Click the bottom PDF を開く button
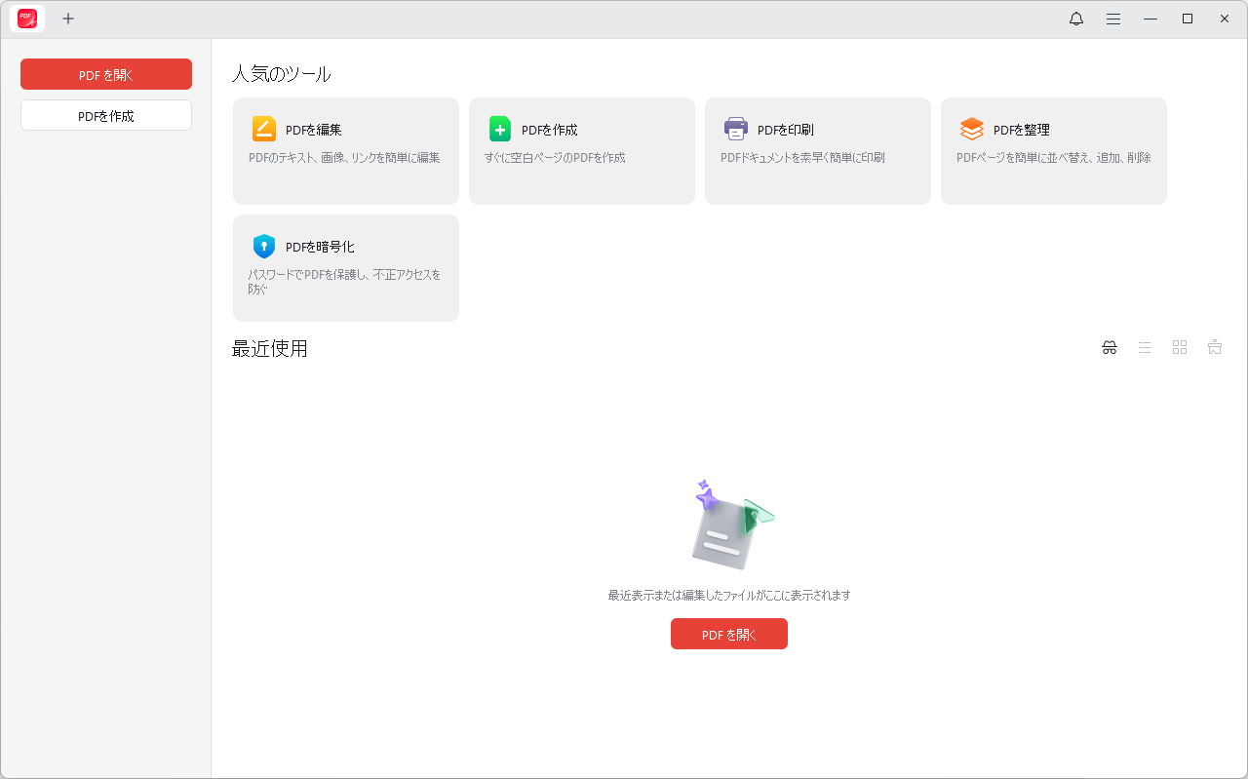 728,634
